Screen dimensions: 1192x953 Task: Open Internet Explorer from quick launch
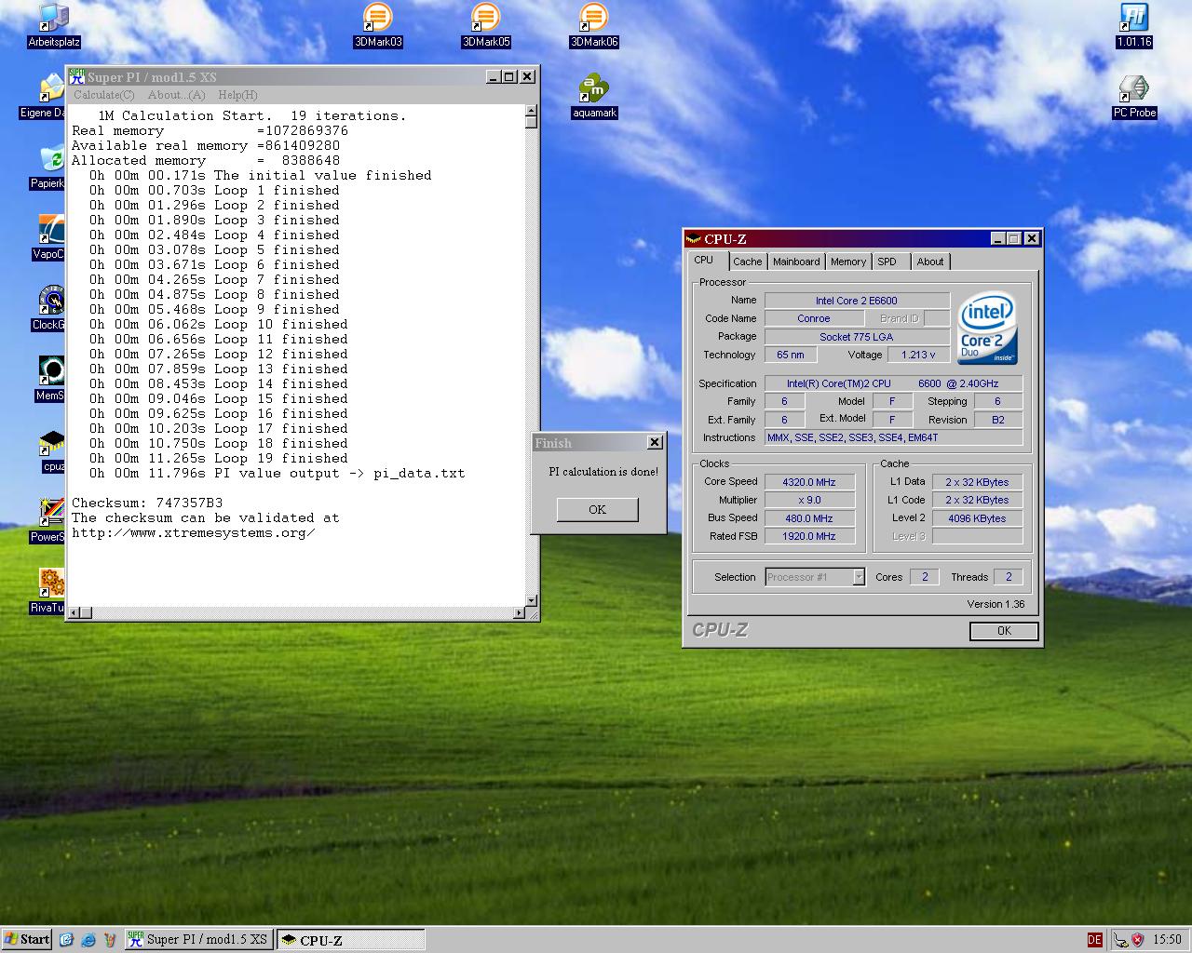click(x=88, y=939)
